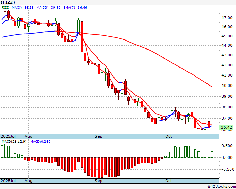Click the tall red candlestick near 46.50 in late August
The width and height of the screenshot is (236, 189).
point(82,37)
